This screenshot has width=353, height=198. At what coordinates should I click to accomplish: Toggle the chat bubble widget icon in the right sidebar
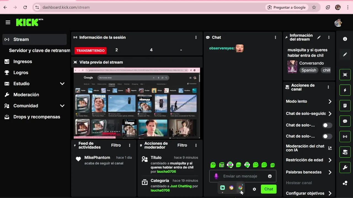(345, 121)
